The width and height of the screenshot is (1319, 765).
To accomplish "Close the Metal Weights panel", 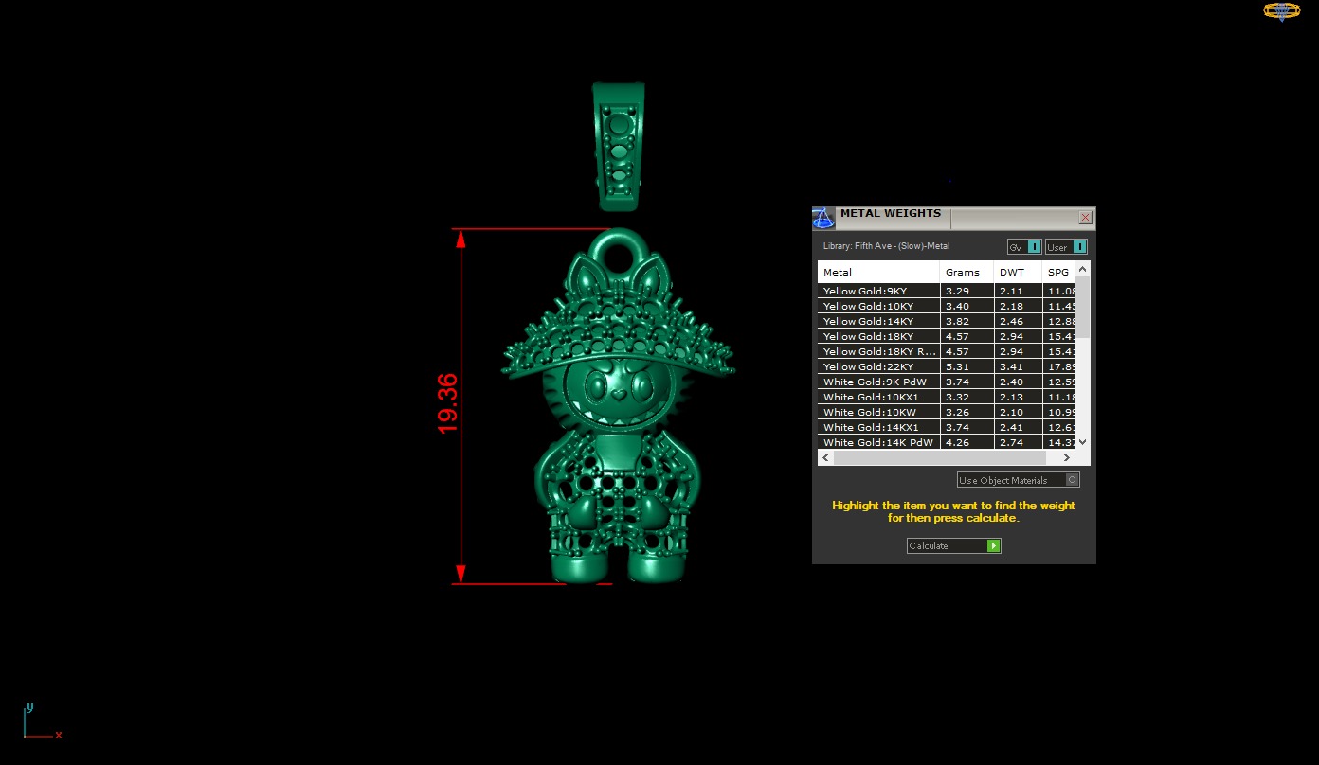I will 1085,218.
